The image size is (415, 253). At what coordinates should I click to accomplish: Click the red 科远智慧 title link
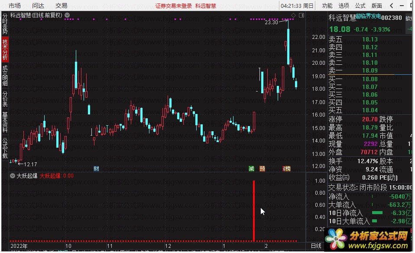[x=206, y=6]
